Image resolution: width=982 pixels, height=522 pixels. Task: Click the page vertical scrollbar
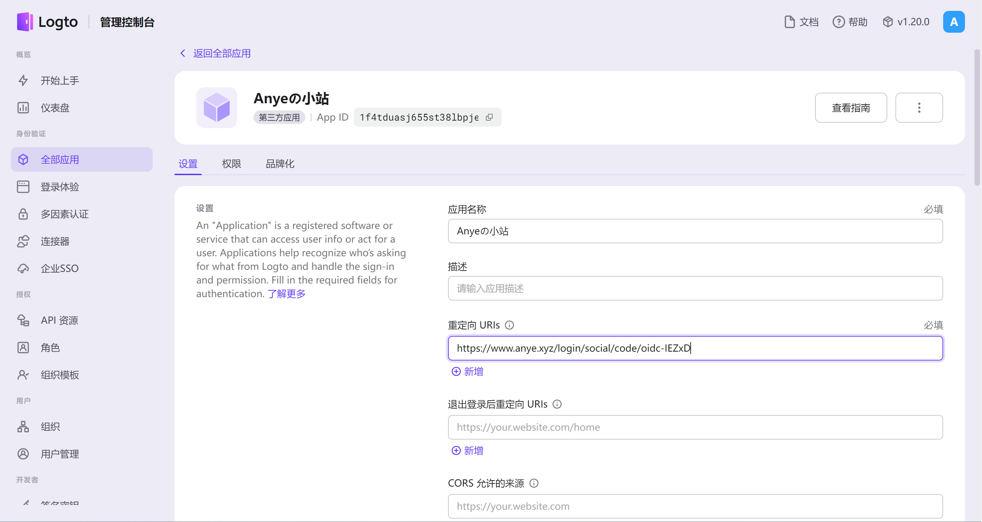[x=977, y=118]
